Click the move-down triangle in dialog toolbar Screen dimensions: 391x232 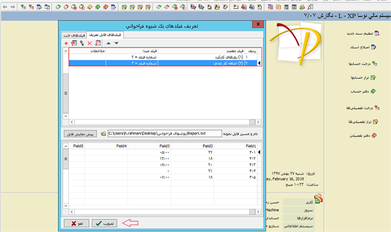click(116, 43)
